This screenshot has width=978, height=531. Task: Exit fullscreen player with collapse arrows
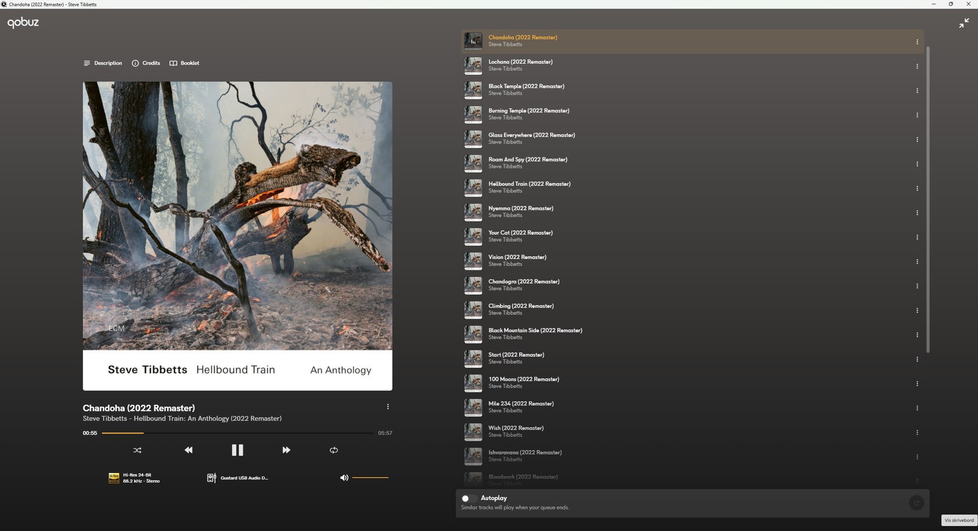pyautogui.click(x=964, y=23)
